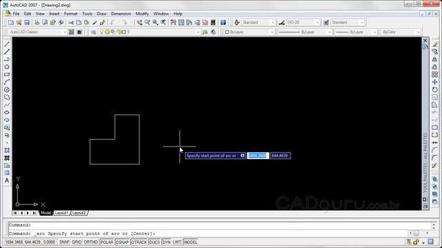Open the table style Standard dropdown
Image resolution: width=442 pixels, height=248 pixels.
pyautogui.click(x=362, y=23)
